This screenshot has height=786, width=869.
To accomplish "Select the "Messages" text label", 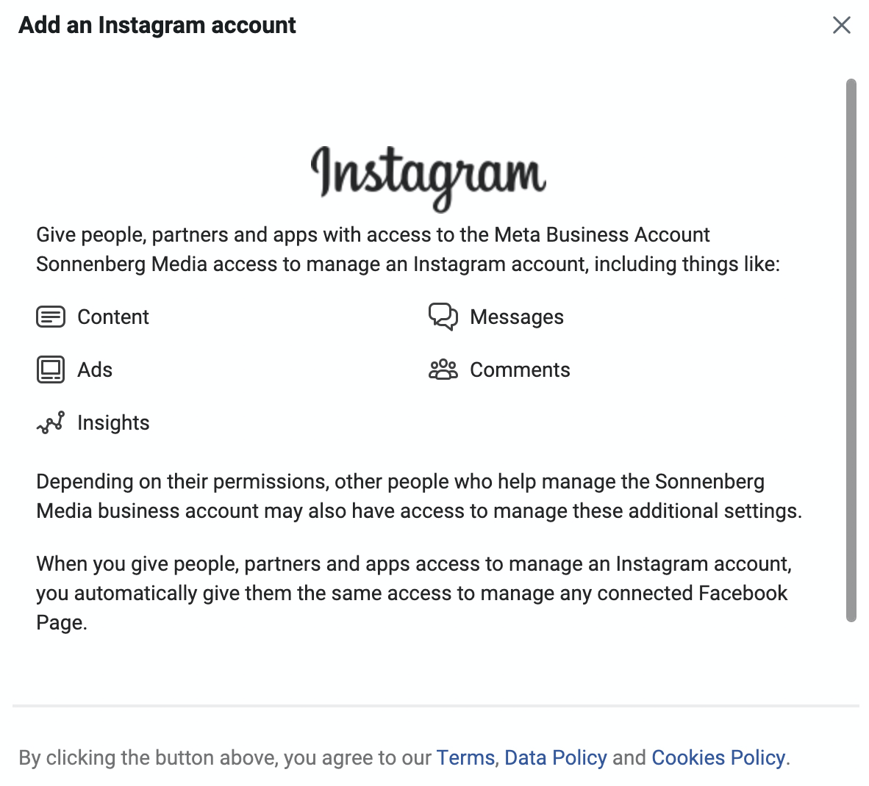I will (x=517, y=317).
